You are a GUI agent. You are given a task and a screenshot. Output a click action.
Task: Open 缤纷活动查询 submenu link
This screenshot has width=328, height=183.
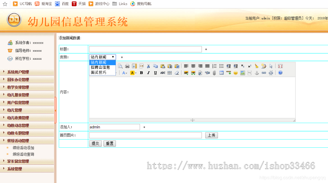click(x=23, y=154)
